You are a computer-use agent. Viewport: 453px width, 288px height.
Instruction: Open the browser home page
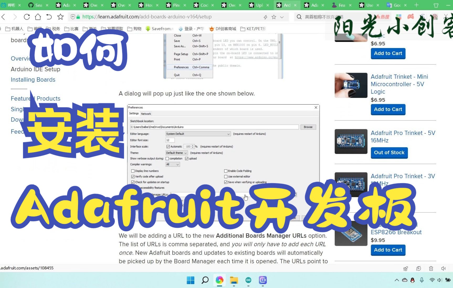point(38,17)
